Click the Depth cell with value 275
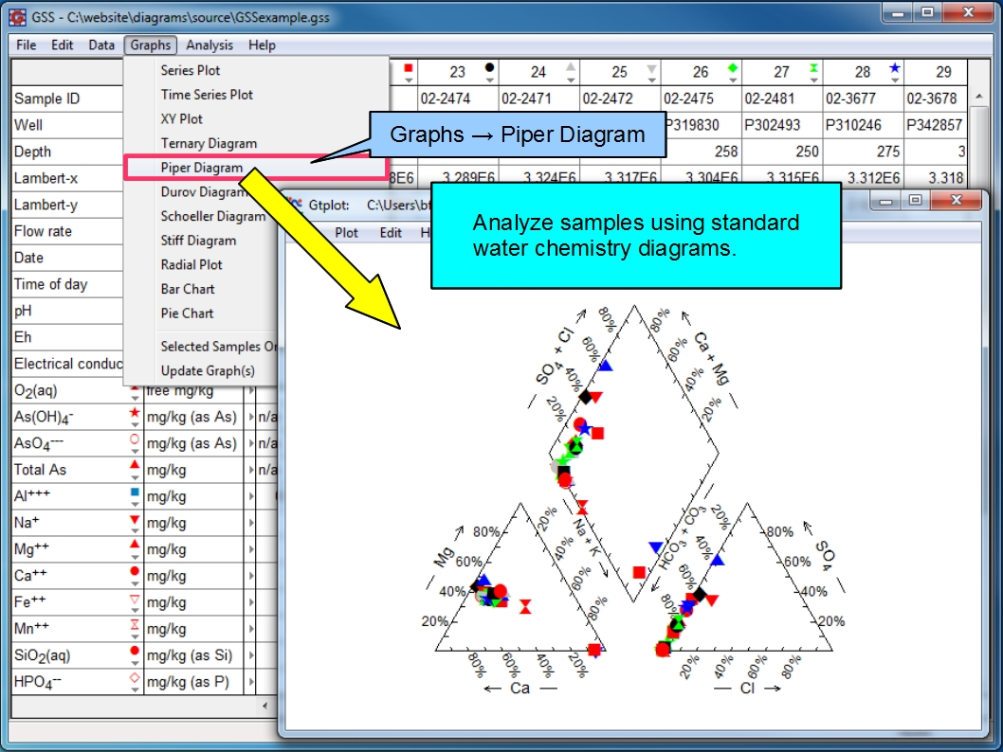Screen dimensions: 1003x752 tap(864, 152)
